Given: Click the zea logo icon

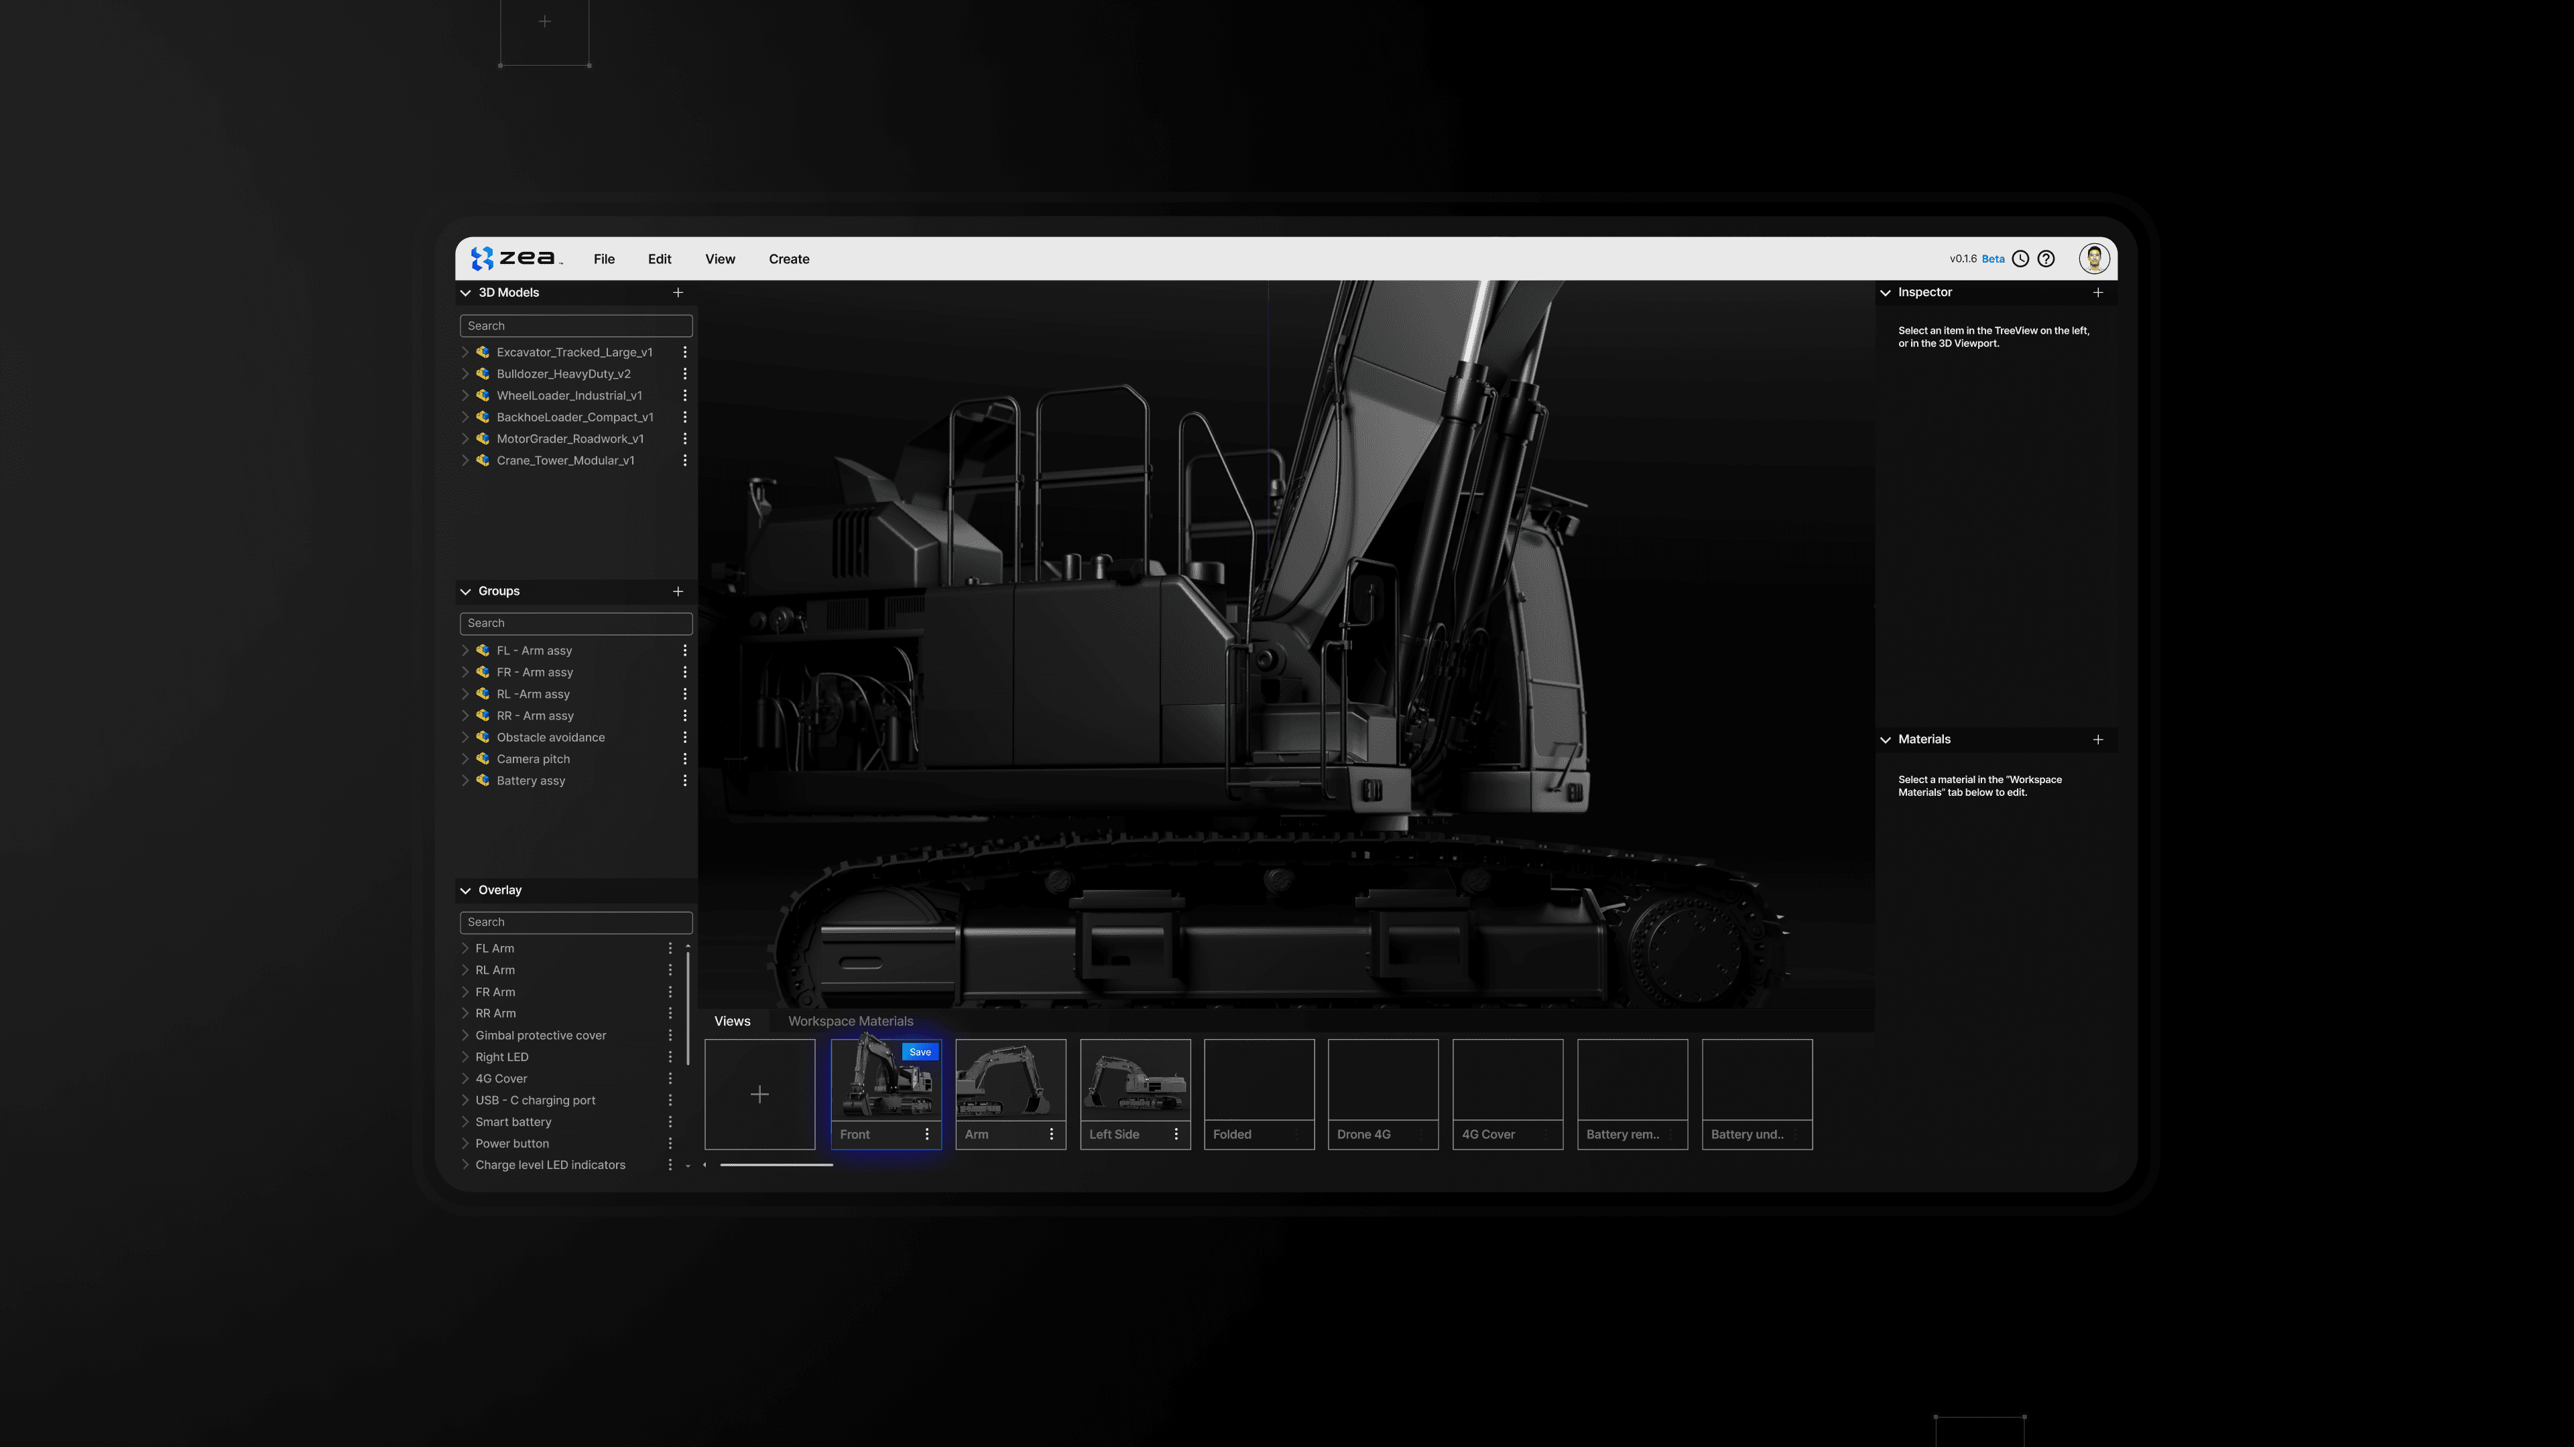Looking at the screenshot, I should pos(483,259).
